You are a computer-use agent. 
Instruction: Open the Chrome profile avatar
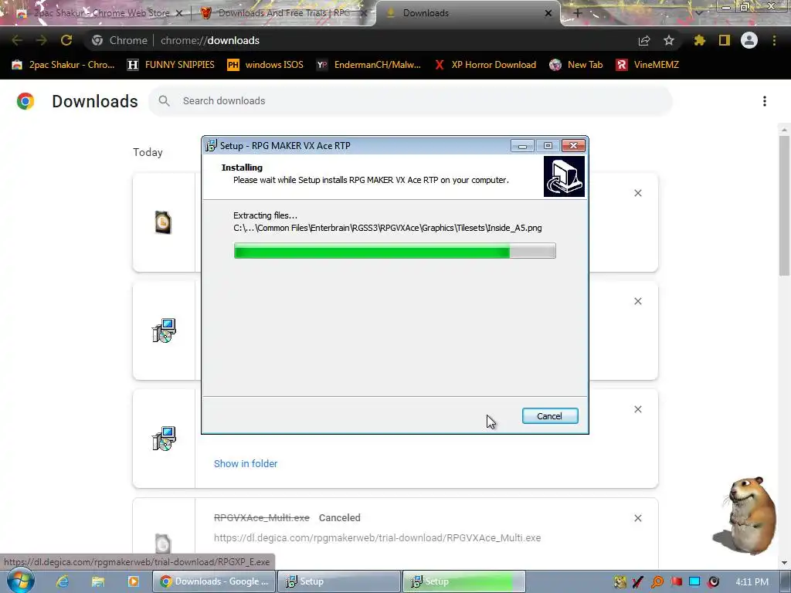pos(749,40)
